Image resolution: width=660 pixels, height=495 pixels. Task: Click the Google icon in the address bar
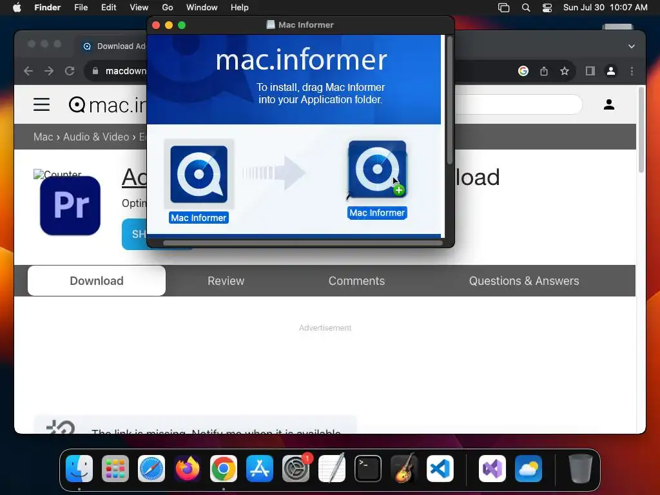pos(523,71)
